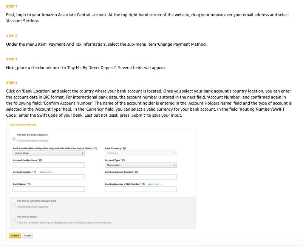Click the Account Holder Name field
This screenshot has width=303, height=247.
coord(49,165)
